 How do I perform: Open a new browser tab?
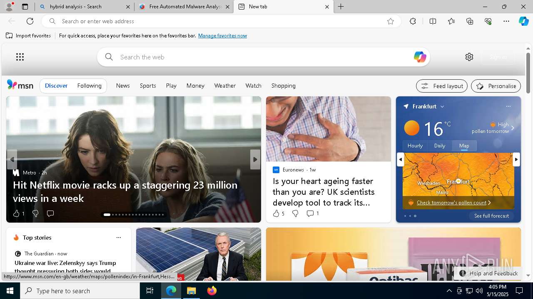[341, 7]
